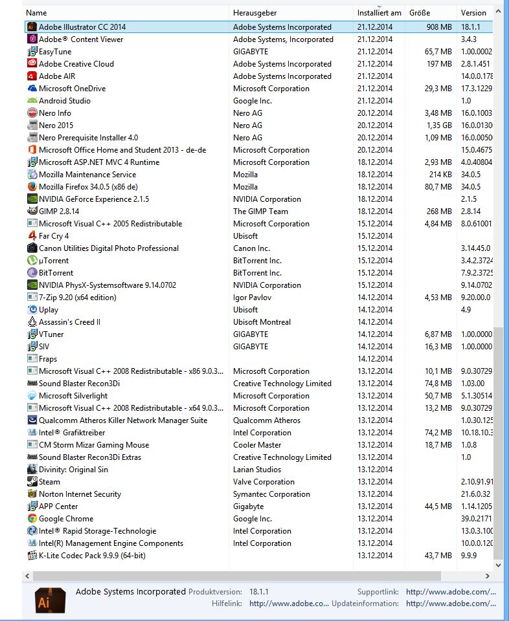Sort list by the Name column header
509x621 pixels.
click(126, 13)
